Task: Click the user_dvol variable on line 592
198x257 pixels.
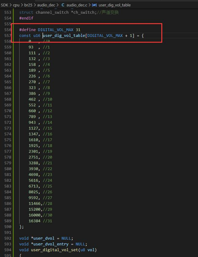Action: [44, 238]
